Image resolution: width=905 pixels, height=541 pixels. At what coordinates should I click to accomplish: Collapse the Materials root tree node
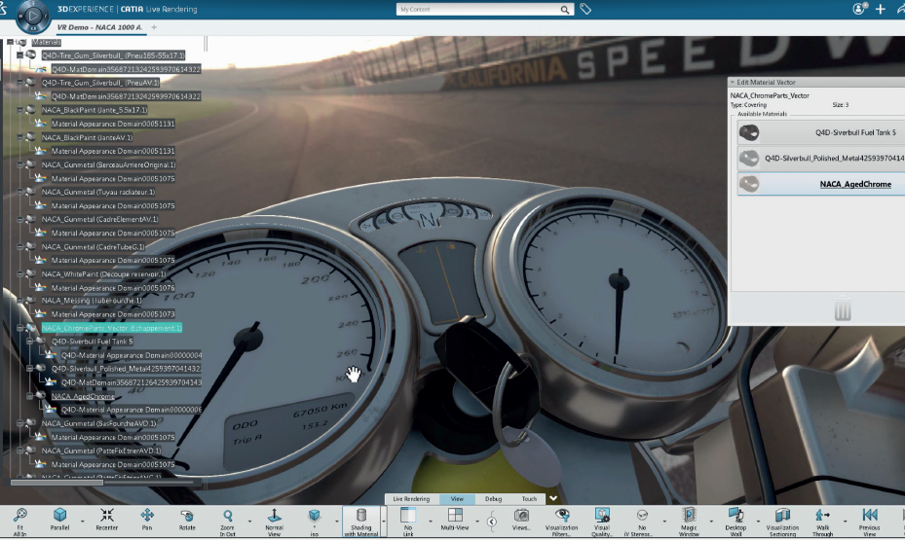[10, 42]
